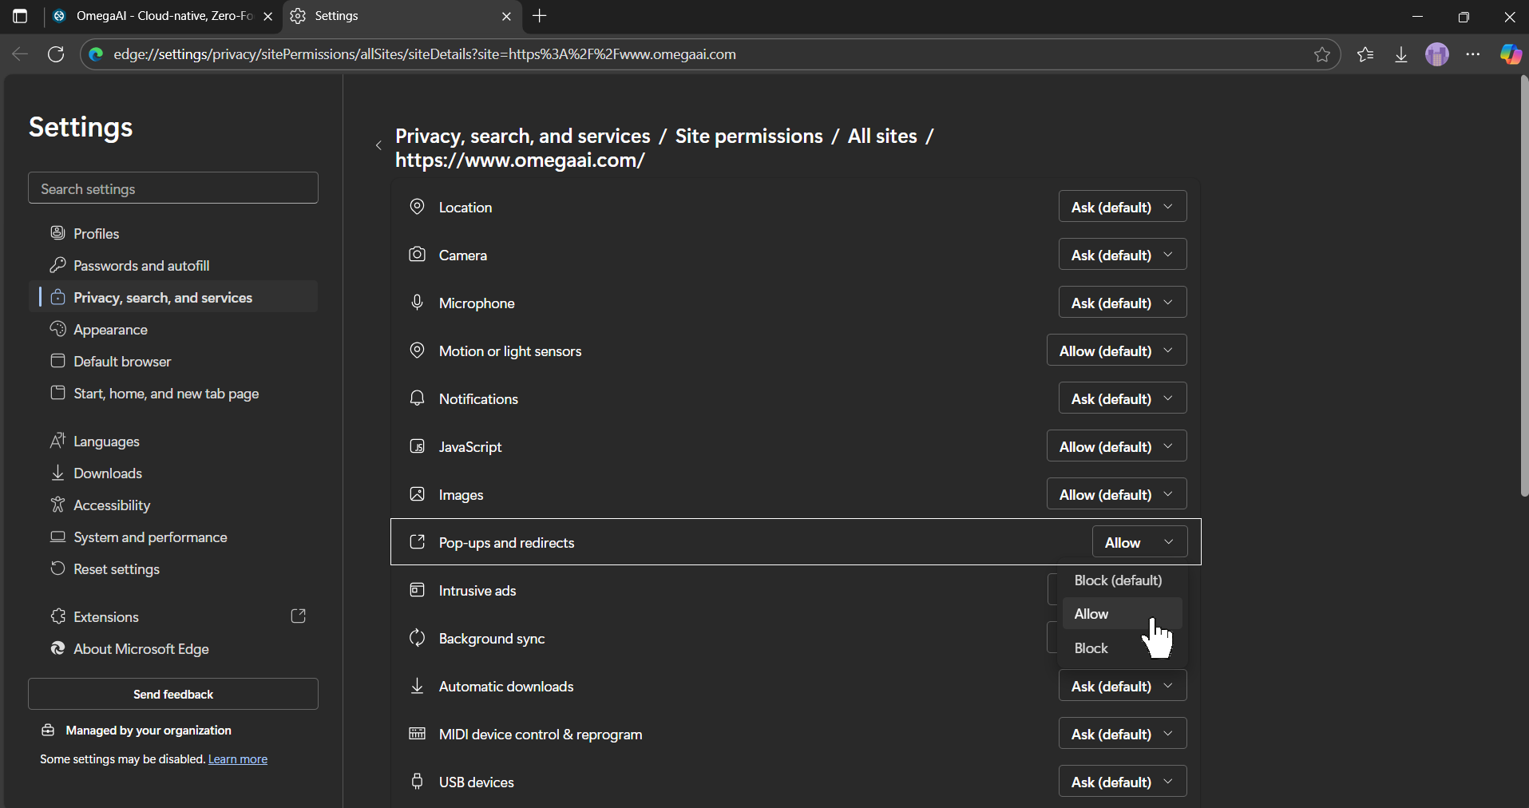
Task: Click the USB devices icon
Action: (x=417, y=781)
